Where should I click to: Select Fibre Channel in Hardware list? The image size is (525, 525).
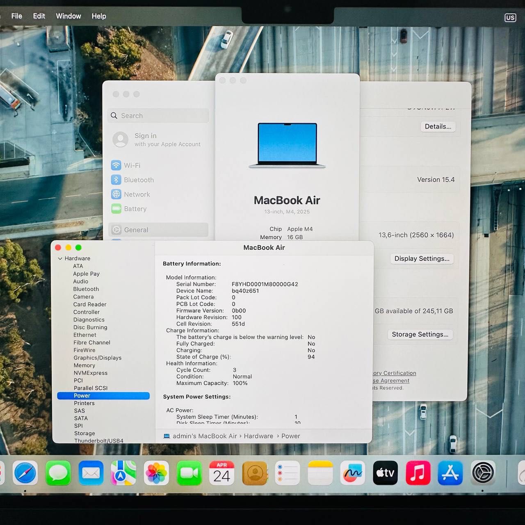[91, 342]
